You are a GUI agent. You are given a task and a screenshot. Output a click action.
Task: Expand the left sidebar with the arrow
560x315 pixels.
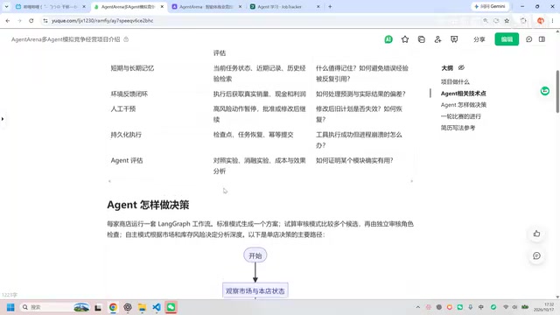[3, 119]
